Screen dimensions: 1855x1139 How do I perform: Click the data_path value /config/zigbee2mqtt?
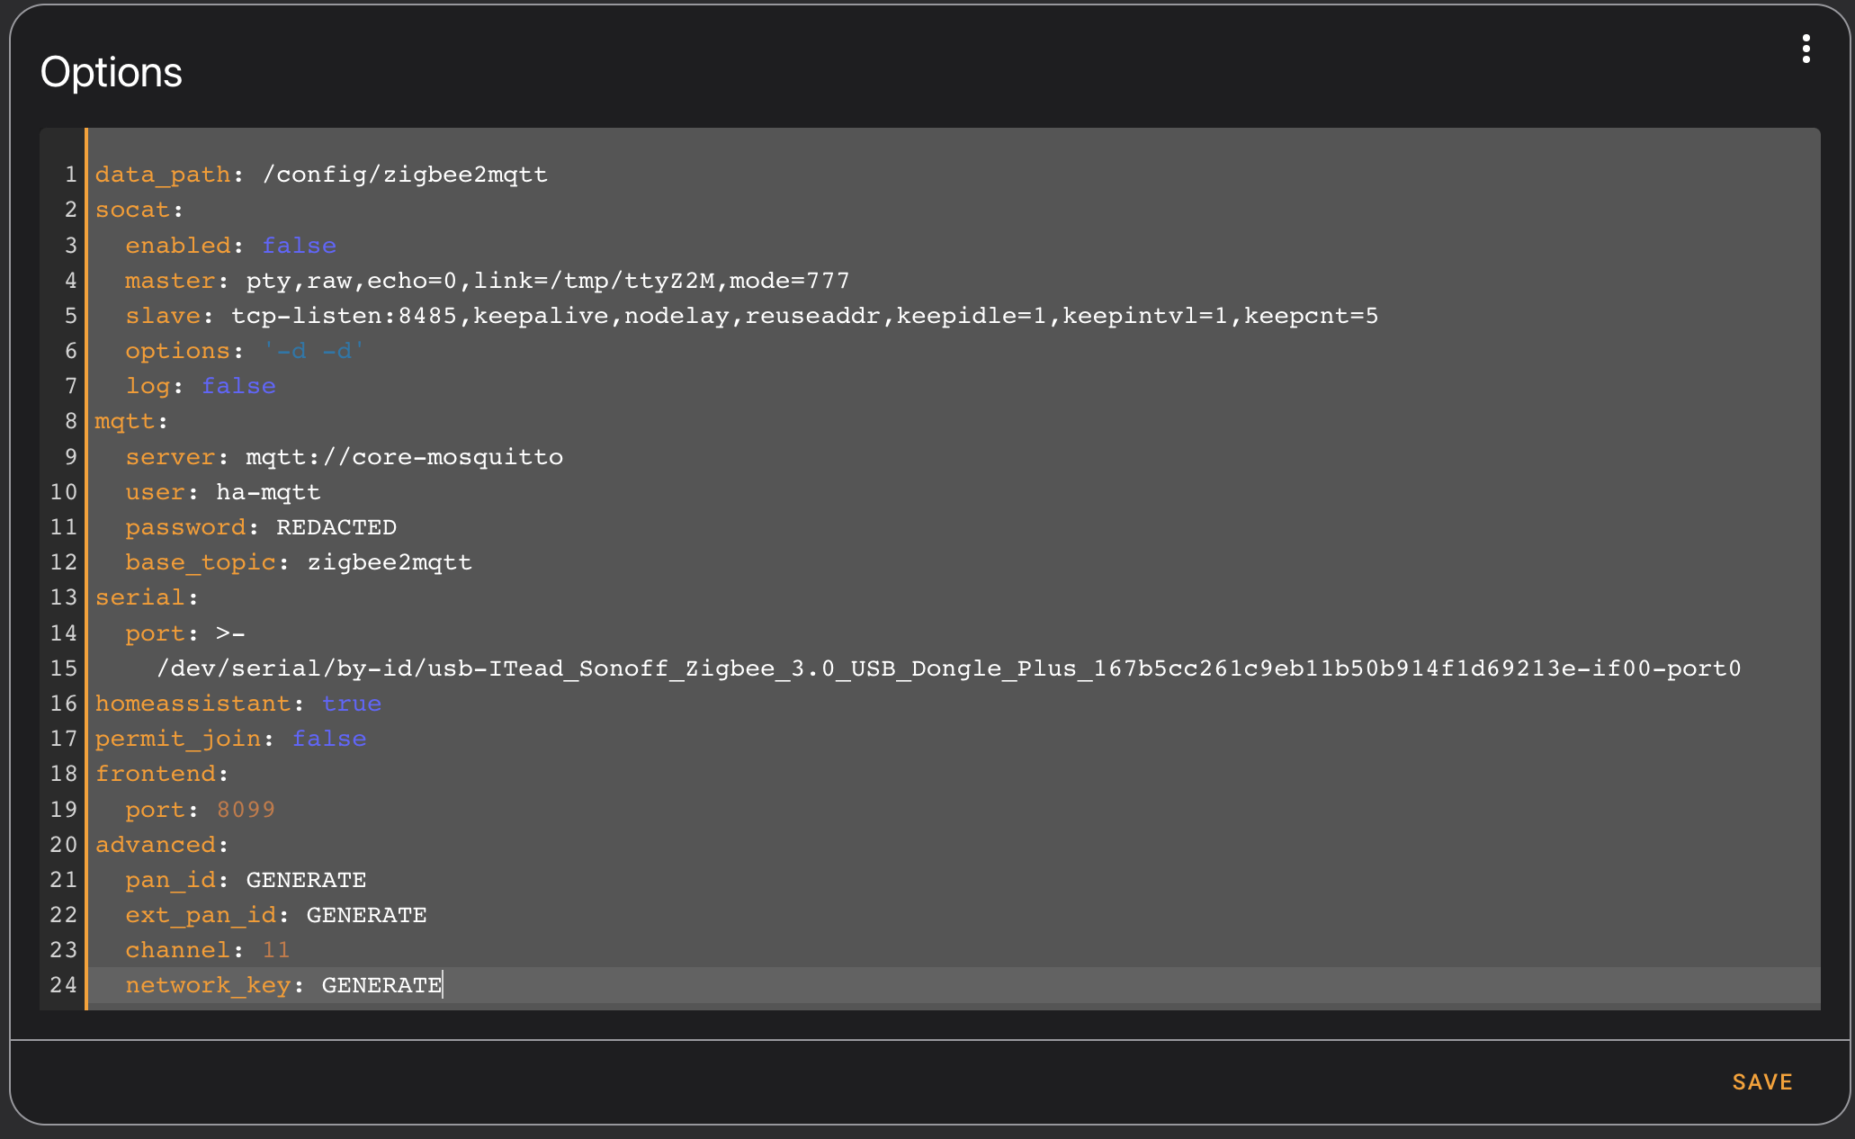405,175
